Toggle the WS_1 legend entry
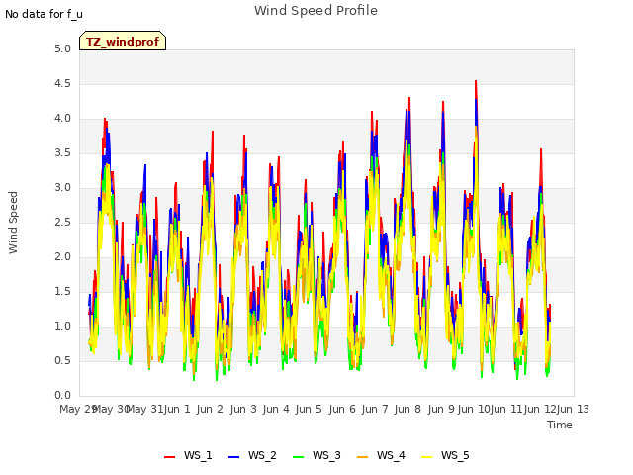This screenshot has height=475, width=633. pos(188,455)
